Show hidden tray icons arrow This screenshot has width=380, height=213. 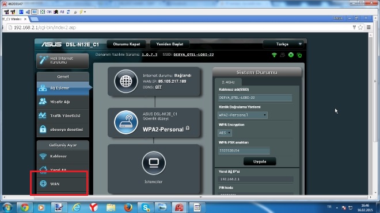click(x=337, y=208)
